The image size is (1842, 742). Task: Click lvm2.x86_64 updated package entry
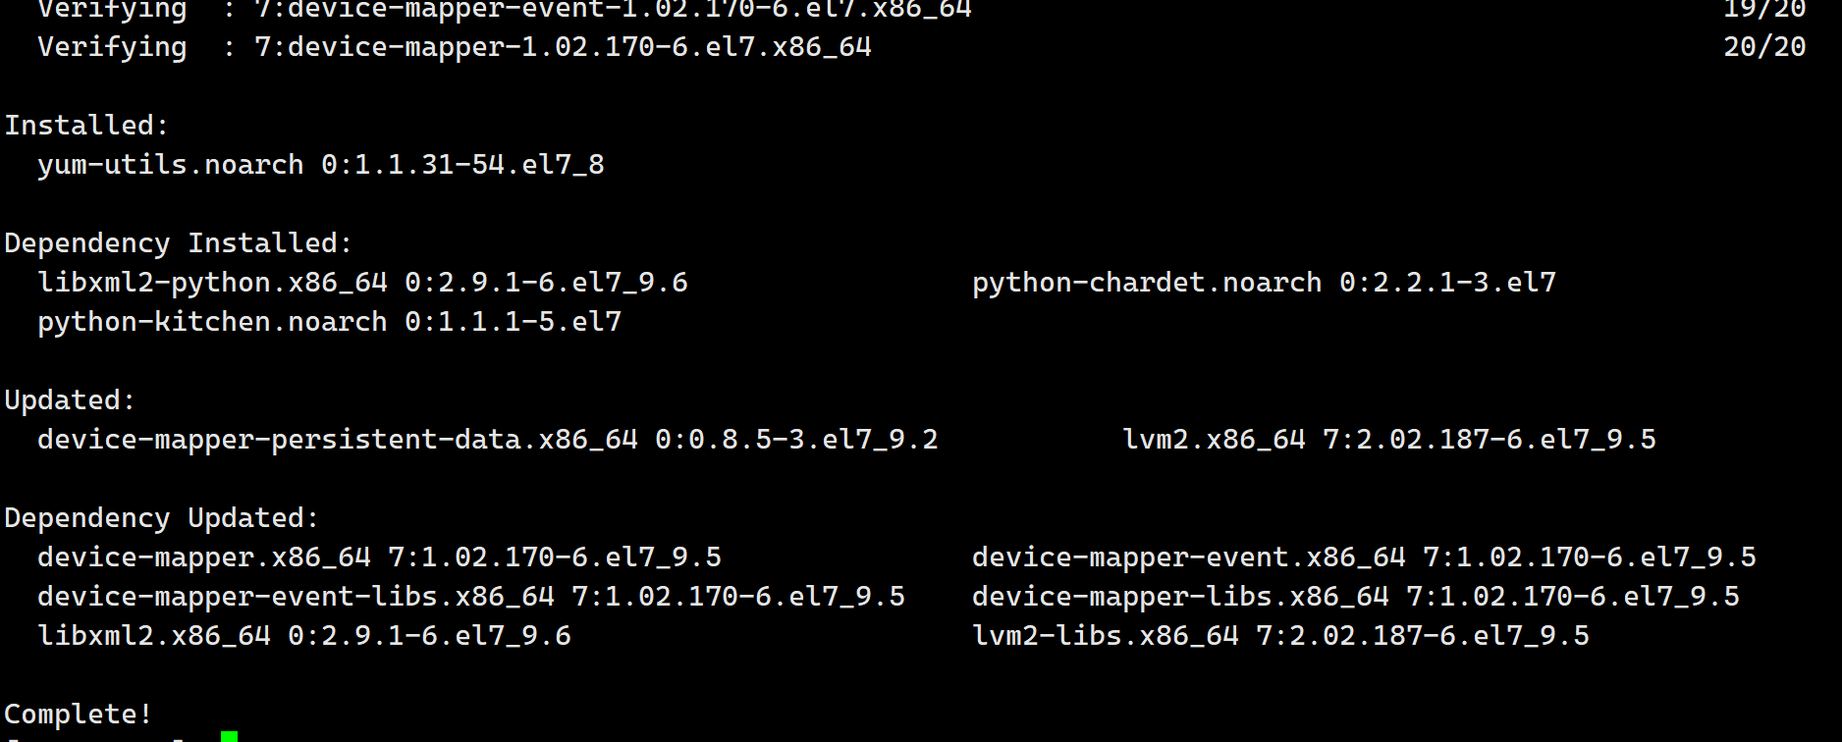pyautogui.click(x=1389, y=439)
